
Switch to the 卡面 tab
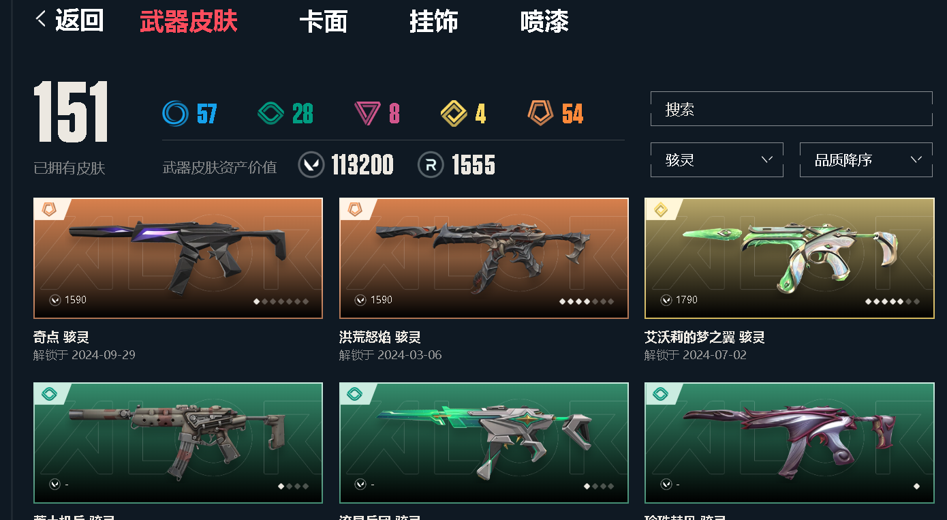(323, 21)
